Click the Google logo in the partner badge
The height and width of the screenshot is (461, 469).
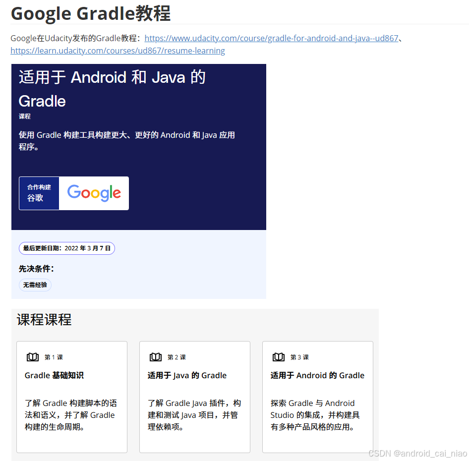pos(94,193)
